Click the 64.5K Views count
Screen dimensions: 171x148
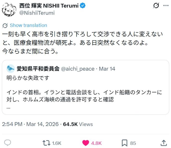click(x=78, y=124)
